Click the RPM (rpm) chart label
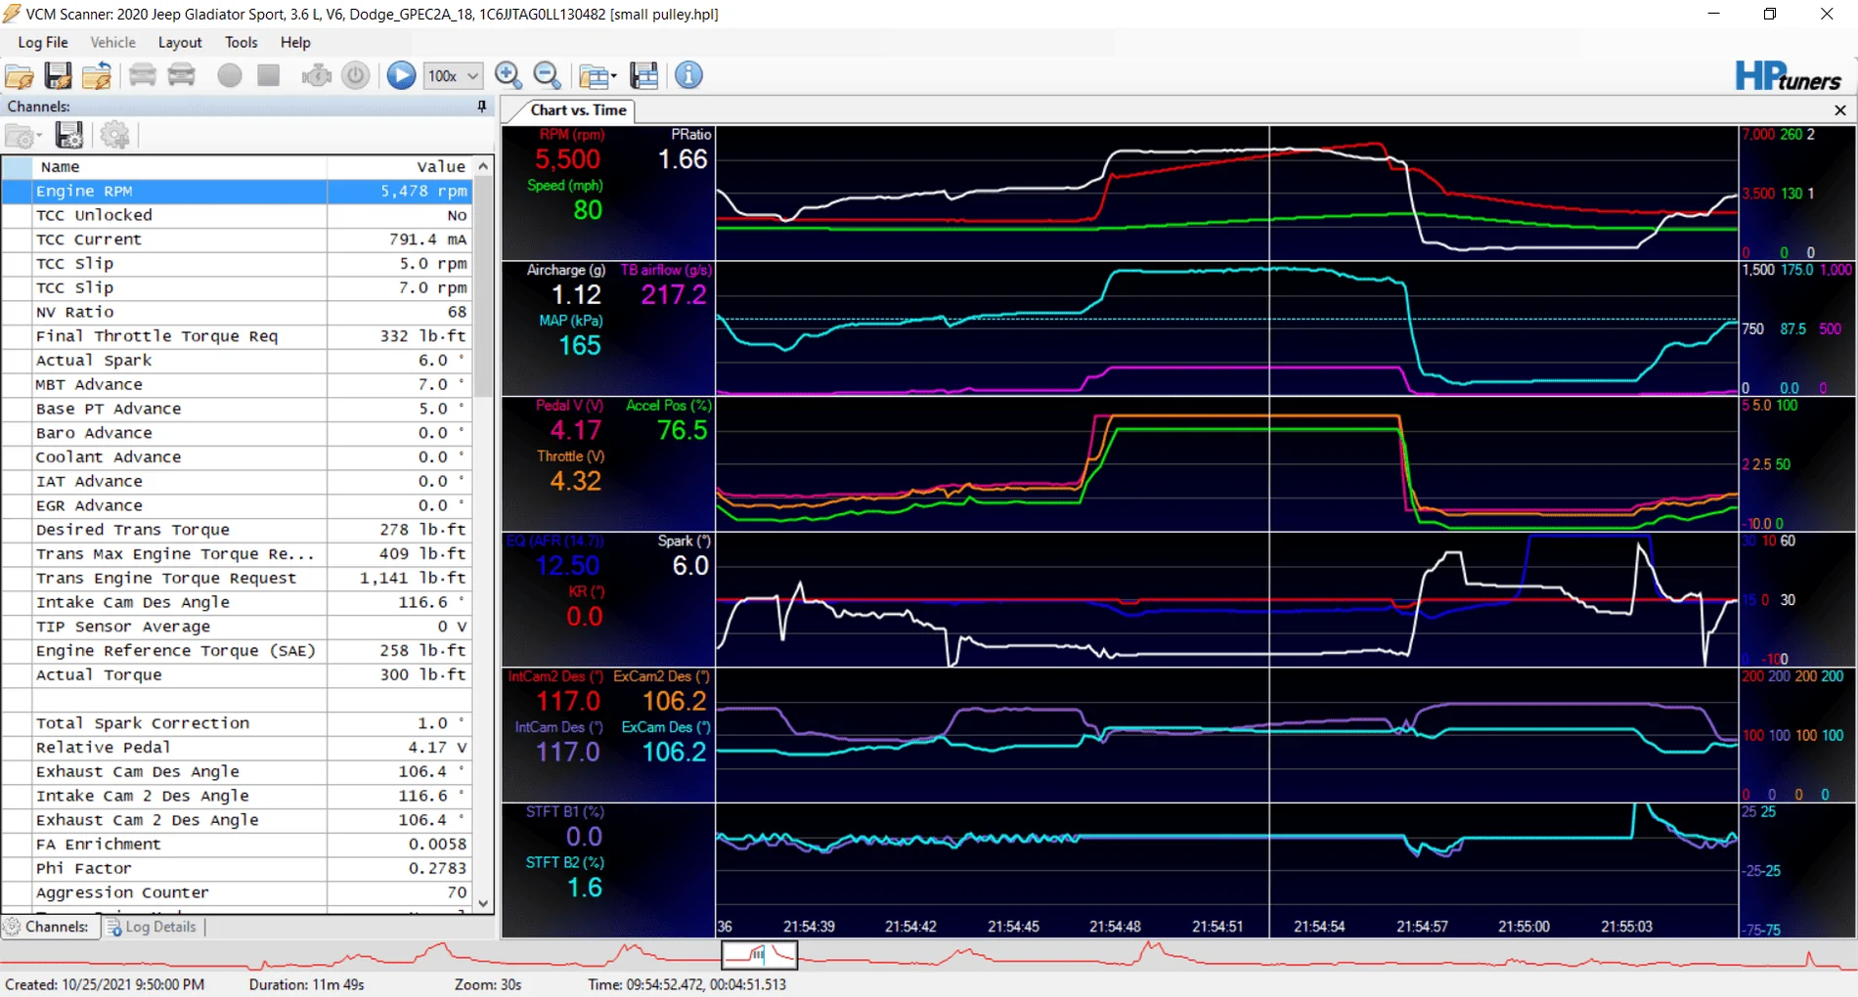Screen dimensions: 1858x997 click(x=572, y=135)
